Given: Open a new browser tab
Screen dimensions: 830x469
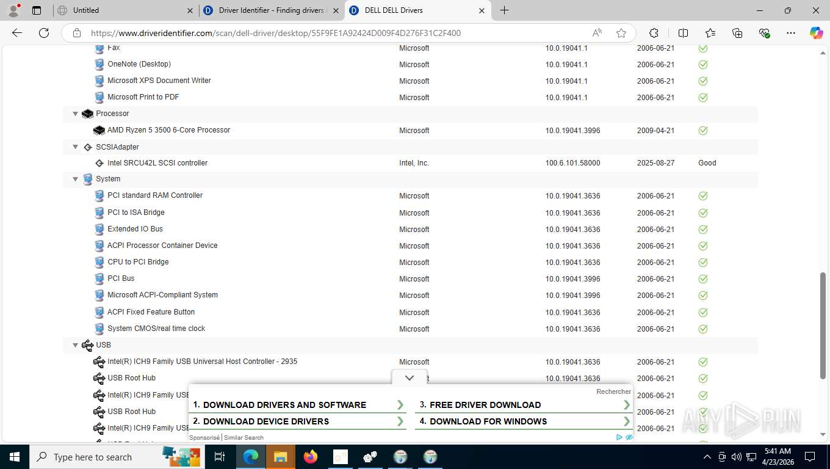Looking at the screenshot, I should point(504,10).
